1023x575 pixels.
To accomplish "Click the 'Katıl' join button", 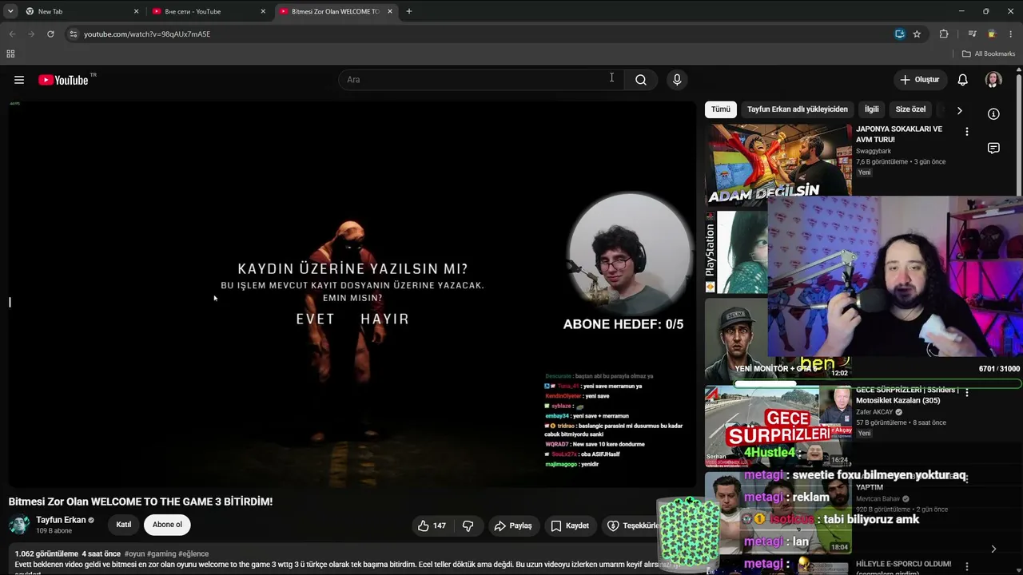I will tap(124, 525).
